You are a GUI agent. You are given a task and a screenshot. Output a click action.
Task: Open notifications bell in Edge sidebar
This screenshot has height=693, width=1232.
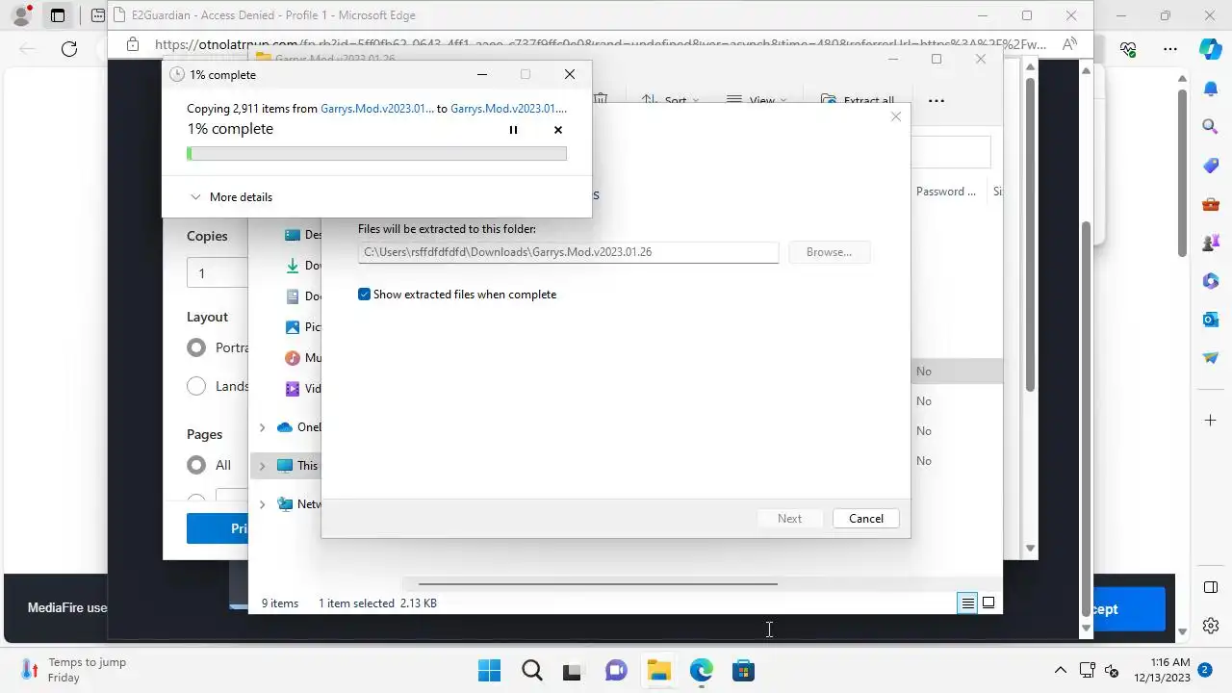[x=1211, y=89]
